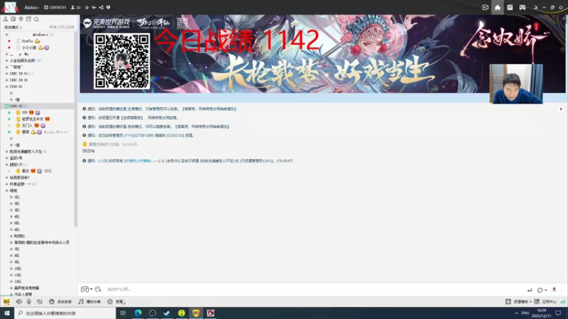Open the template list icon in title bar
Image resolution: width=568 pixels, height=319 pixels.
510,7
